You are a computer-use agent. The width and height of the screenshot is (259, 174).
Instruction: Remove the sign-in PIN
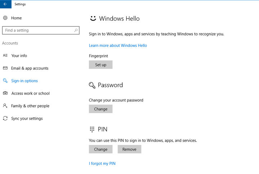click(x=129, y=149)
